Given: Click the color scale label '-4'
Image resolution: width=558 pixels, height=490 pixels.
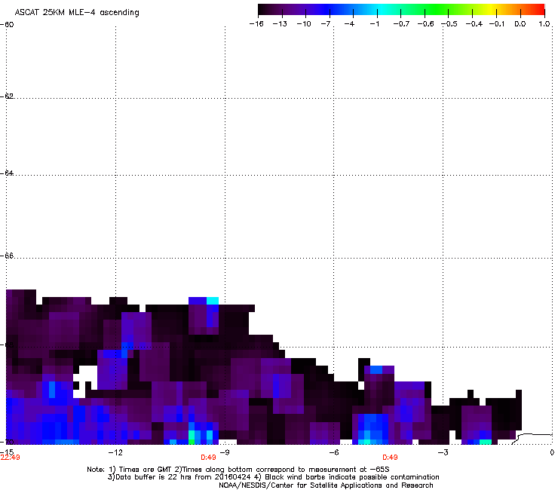Looking at the screenshot, I should tap(349, 24).
